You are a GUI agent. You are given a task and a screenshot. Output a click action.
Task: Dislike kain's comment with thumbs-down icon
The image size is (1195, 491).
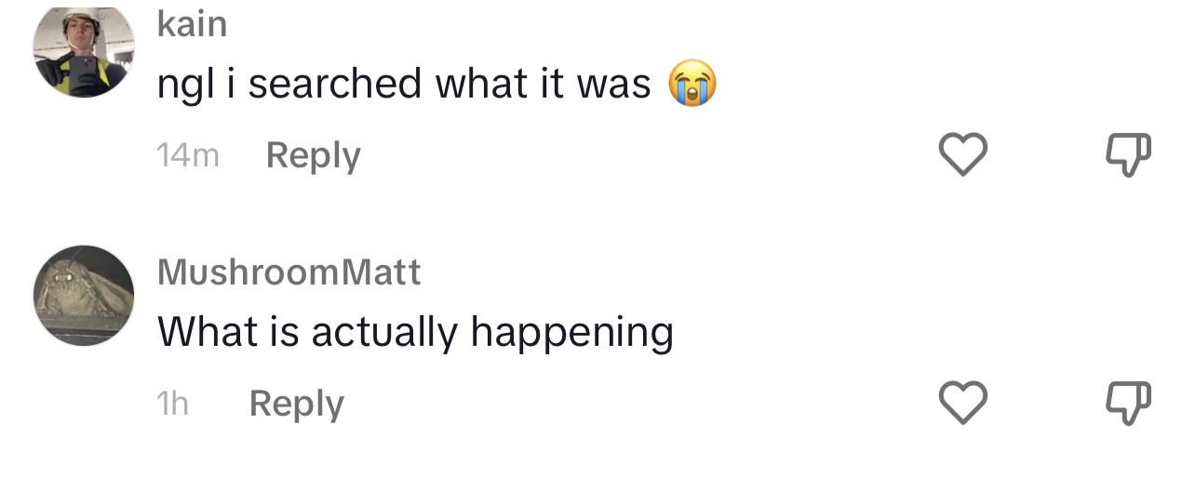click(1129, 155)
